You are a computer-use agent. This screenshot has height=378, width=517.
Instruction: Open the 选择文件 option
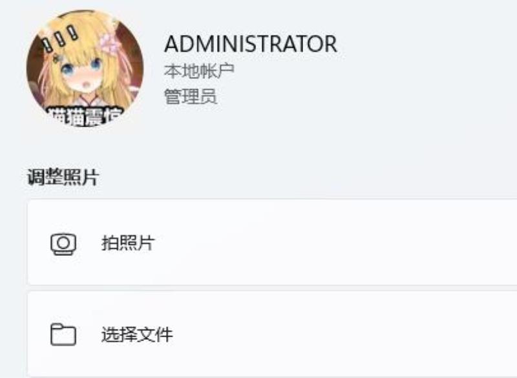click(x=137, y=335)
